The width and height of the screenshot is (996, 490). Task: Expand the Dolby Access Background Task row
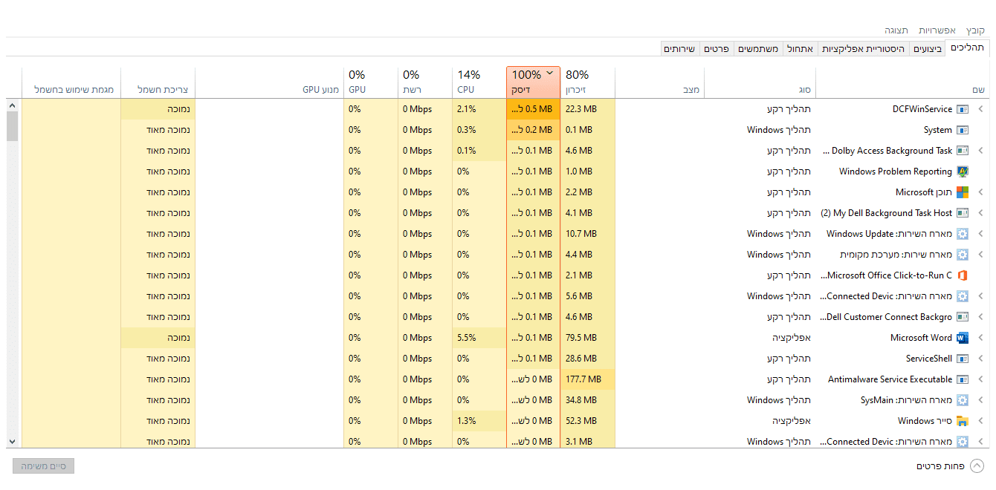[x=980, y=151]
